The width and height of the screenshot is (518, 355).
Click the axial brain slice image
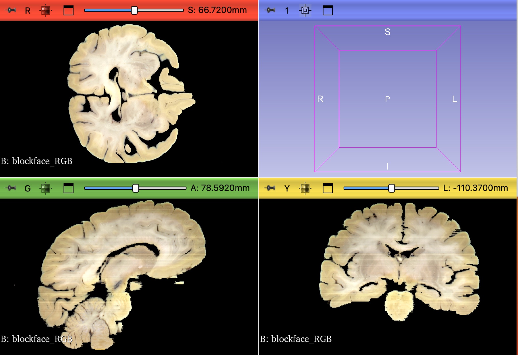coord(131,94)
